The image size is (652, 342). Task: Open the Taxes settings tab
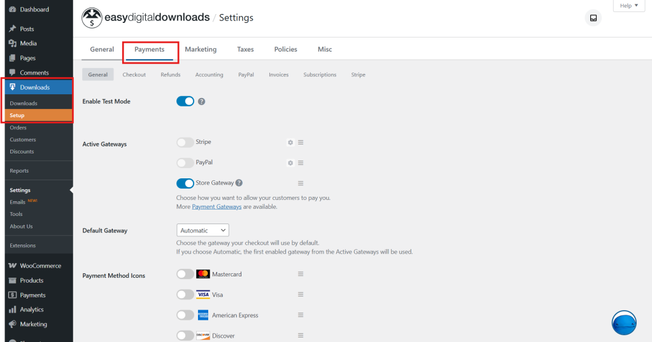[x=245, y=49]
